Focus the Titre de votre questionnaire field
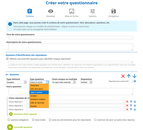Image resolution: width=143 pixels, height=130 pixels. coord(71,38)
